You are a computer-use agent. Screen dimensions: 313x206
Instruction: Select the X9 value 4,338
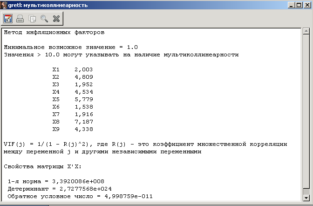click(84, 129)
